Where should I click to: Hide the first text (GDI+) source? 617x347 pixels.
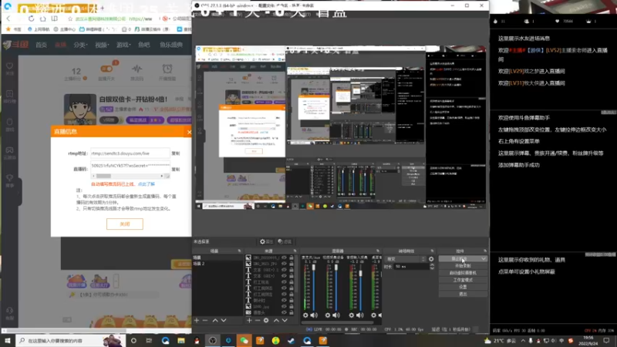[x=284, y=270]
